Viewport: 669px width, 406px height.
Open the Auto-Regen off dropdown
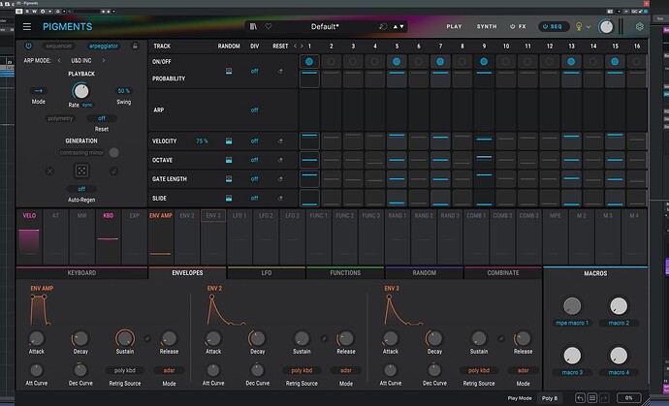(x=81, y=189)
